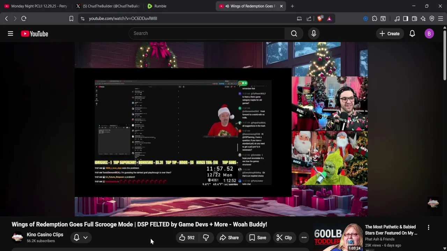Open Kino Casino Clips channel name
This screenshot has width=447, height=251.
(x=45, y=235)
